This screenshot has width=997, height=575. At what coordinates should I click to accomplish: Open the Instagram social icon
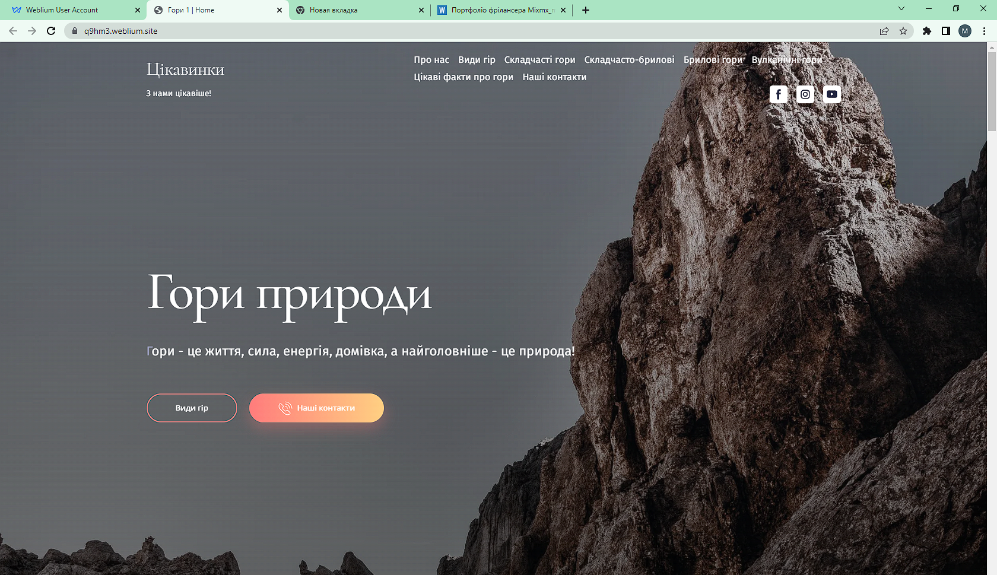805,94
